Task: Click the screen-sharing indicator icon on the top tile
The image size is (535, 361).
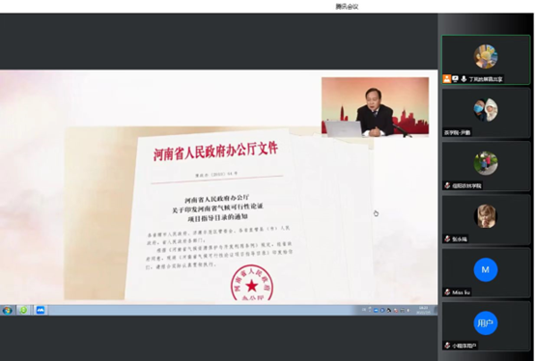Action: tap(455, 79)
